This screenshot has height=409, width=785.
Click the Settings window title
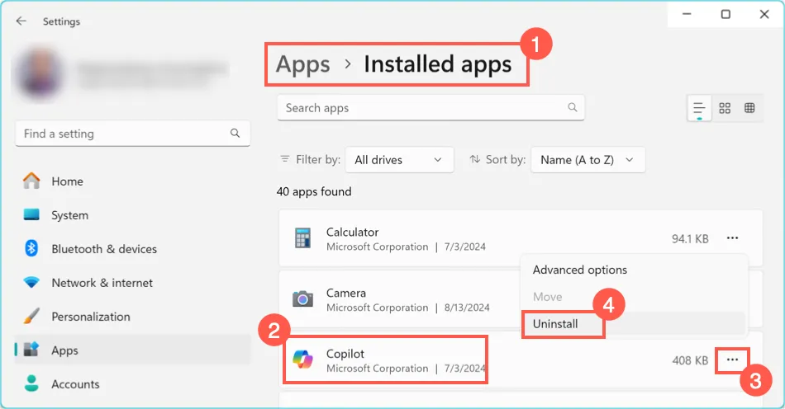(61, 21)
